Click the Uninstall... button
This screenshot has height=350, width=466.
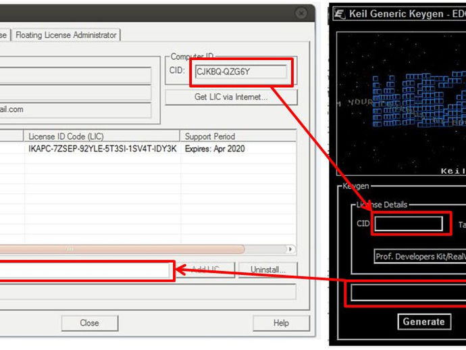pyautogui.click(x=267, y=270)
